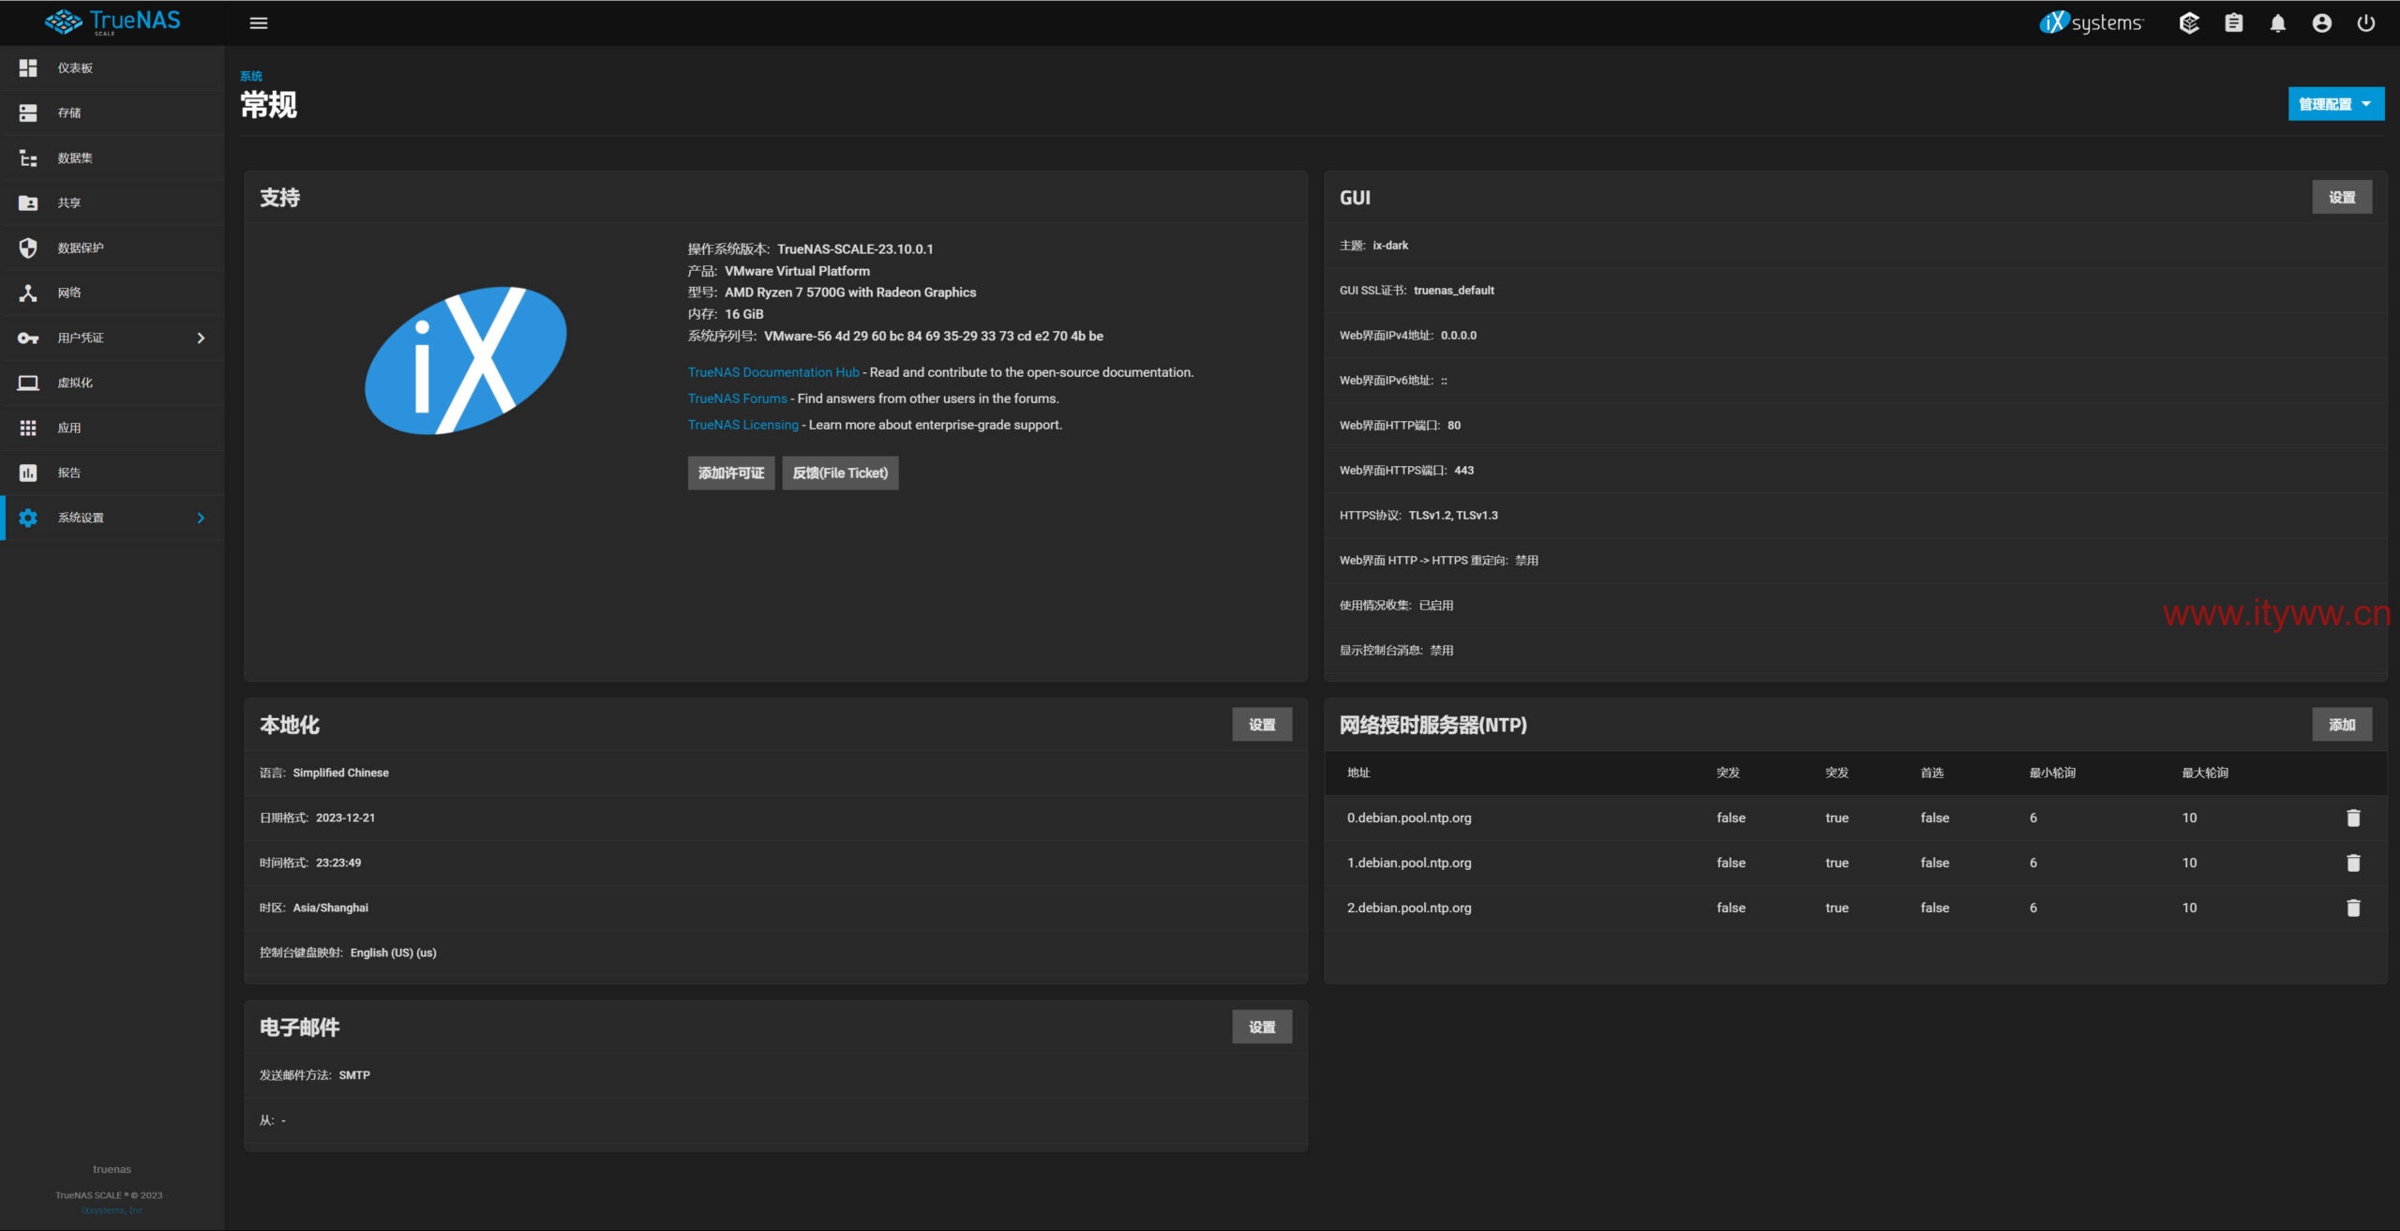Image resolution: width=2400 pixels, height=1231 pixels.
Task: Open 本地化 card 设置 button
Action: (1262, 724)
